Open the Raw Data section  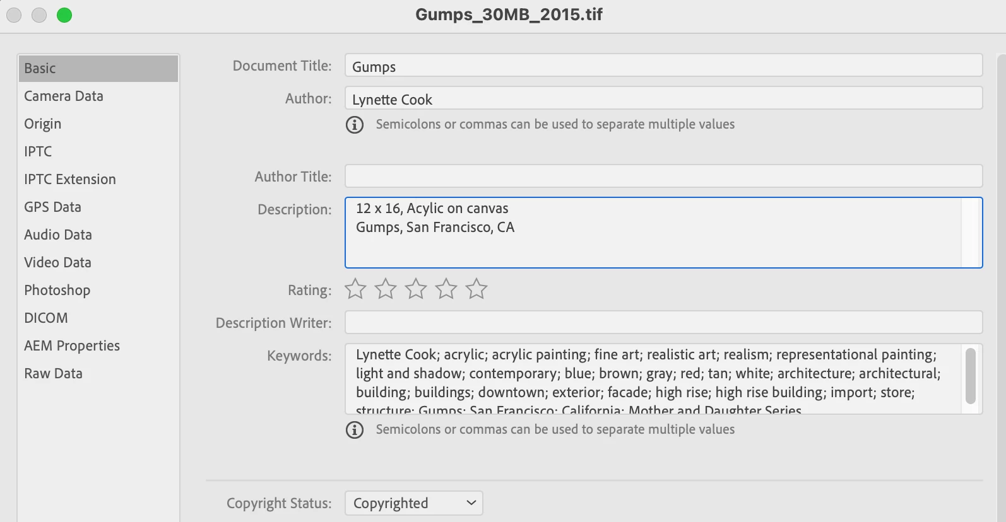click(98, 373)
